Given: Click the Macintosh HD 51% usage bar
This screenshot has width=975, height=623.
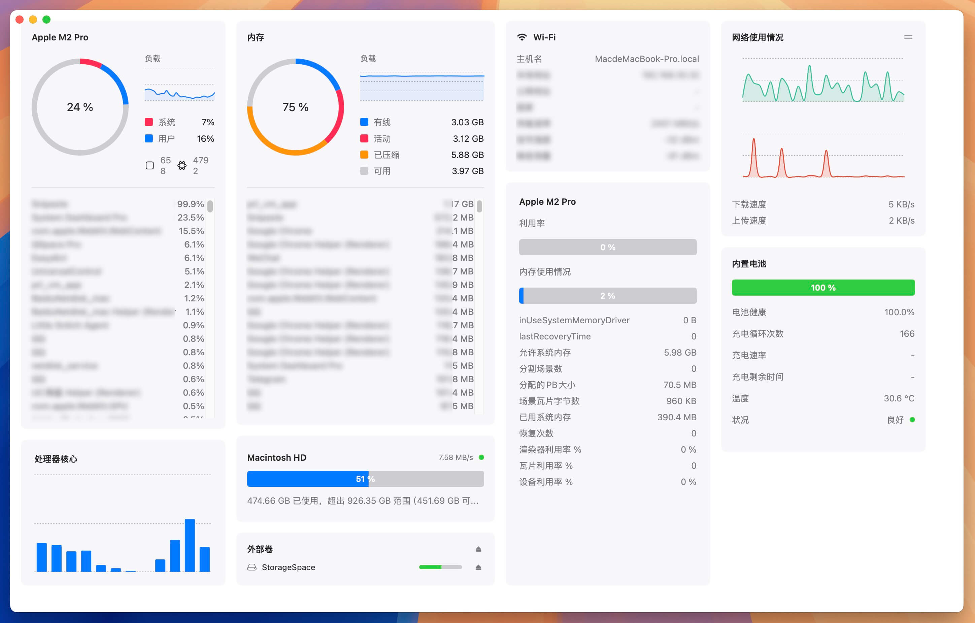Looking at the screenshot, I should (x=365, y=479).
